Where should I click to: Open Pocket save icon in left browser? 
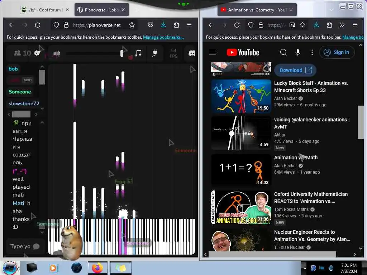[151, 25]
